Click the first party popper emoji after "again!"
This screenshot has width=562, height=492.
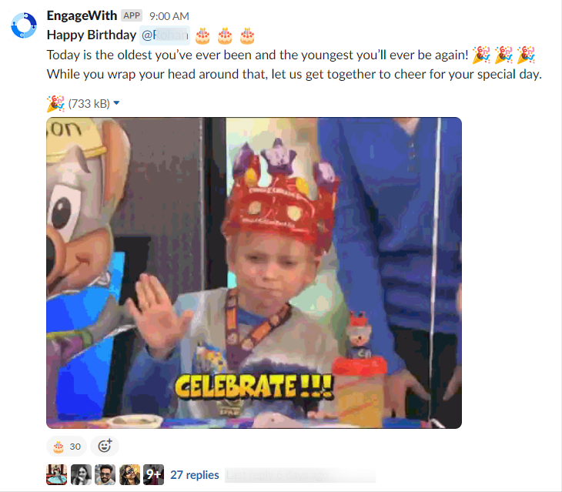point(481,55)
